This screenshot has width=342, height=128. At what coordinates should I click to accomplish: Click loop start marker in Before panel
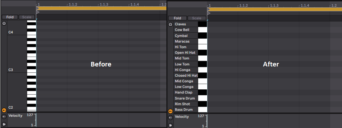coord(37,8)
